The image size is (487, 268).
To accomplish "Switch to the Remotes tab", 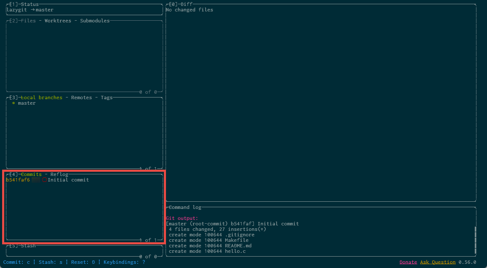I will [82, 97].
